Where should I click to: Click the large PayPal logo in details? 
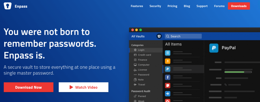tap(214, 48)
